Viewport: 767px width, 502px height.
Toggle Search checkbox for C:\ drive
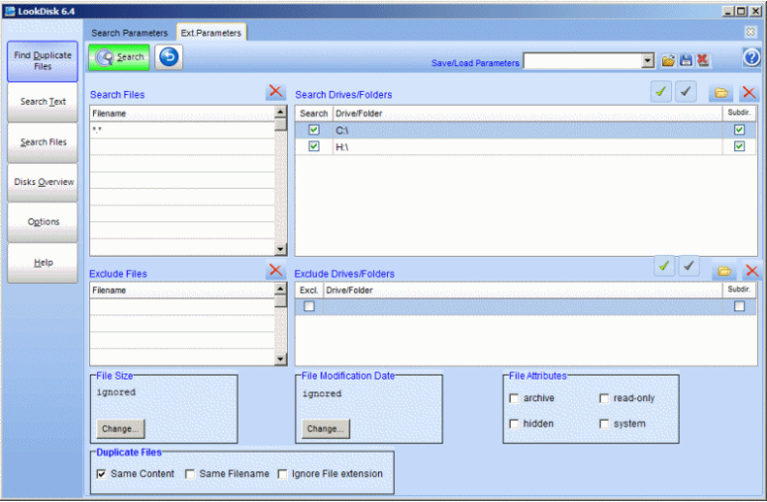tap(314, 129)
